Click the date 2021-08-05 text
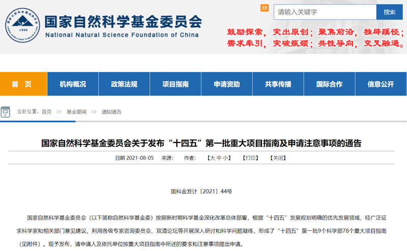 (x=140, y=158)
